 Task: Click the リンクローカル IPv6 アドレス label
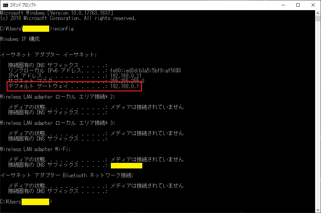pos(45,70)
